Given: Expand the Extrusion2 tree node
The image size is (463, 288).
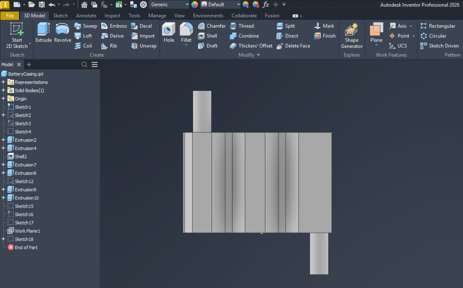Looking at the screenshot, I should coord(4,140).
